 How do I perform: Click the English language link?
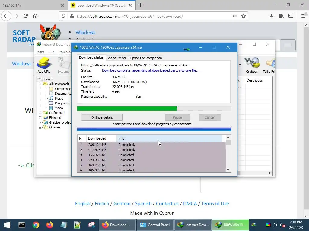click(83, 204)
